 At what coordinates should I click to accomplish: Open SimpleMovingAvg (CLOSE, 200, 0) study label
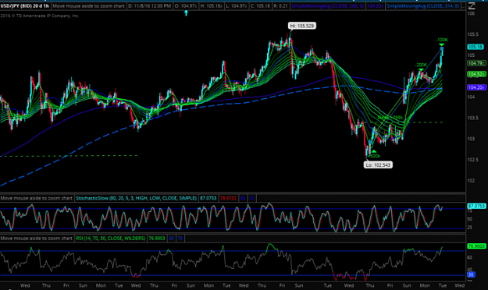(x=328, y=6)
